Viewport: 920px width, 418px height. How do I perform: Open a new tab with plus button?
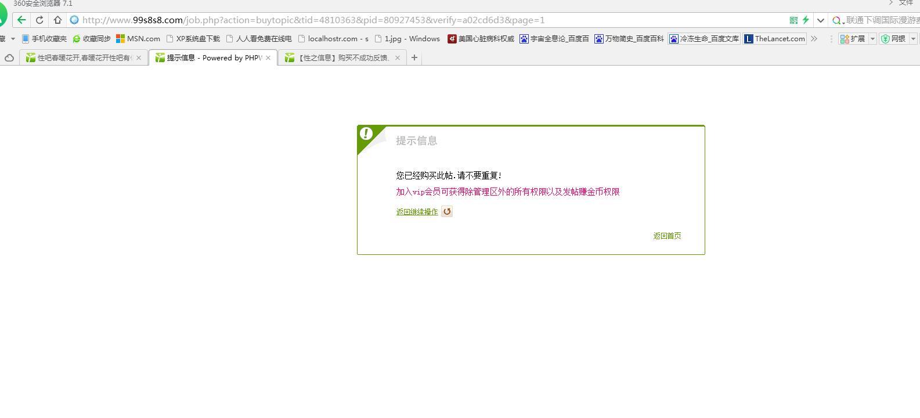(414, 57)
